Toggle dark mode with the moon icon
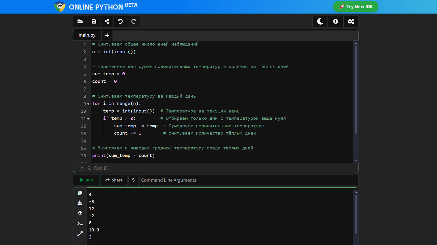 320,22
